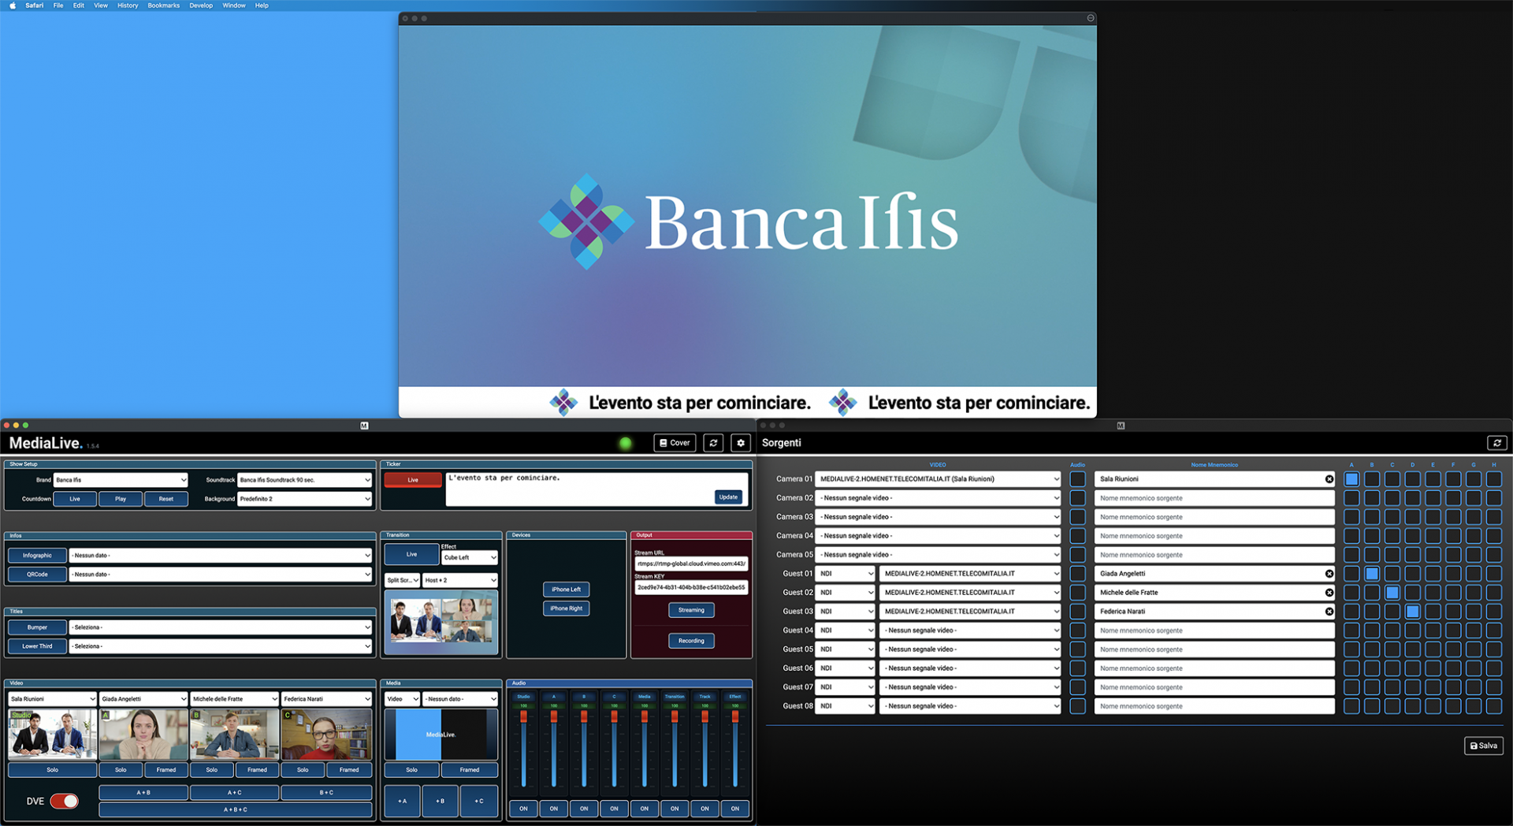This screenshot has width=1513, height=826.
Task: Open the Guest 04 video signal dropdown
Action: click(x=970, y=631)
